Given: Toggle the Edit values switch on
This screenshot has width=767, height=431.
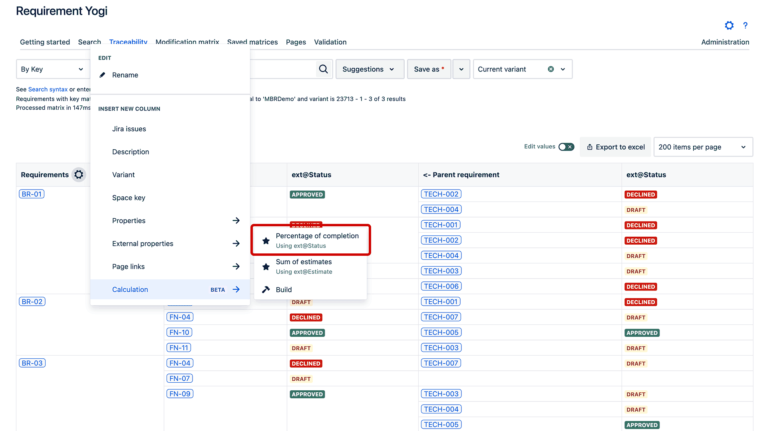Looking at the screenshot, I should [x=566, y=147].
